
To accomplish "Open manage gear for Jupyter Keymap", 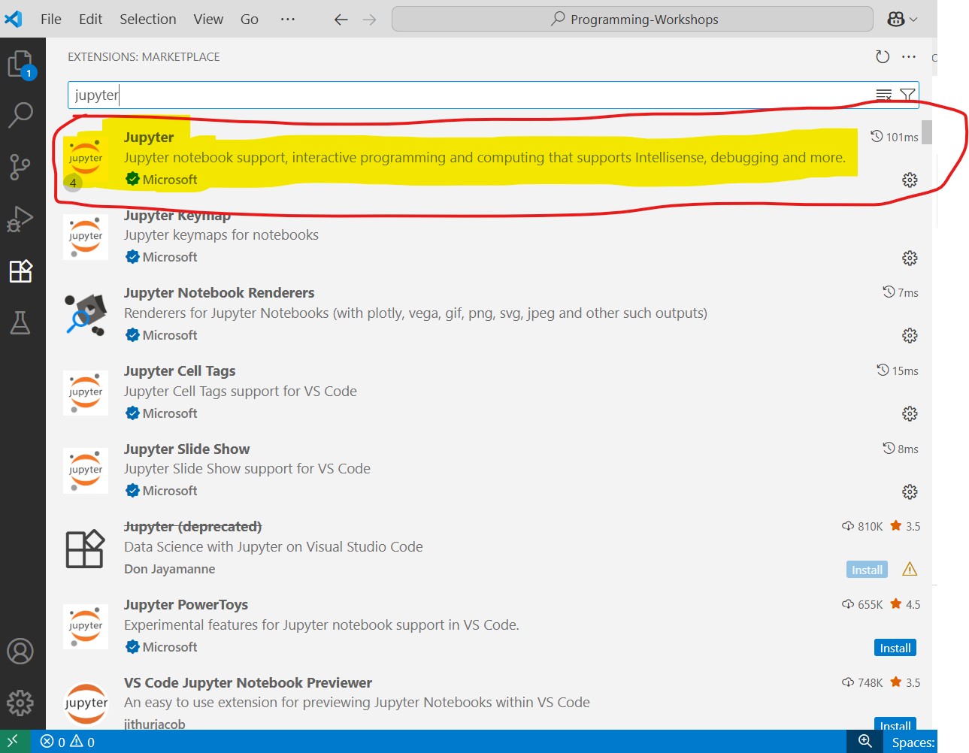I will point(910,258).
